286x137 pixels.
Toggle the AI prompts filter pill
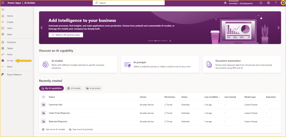pos(93,88)
